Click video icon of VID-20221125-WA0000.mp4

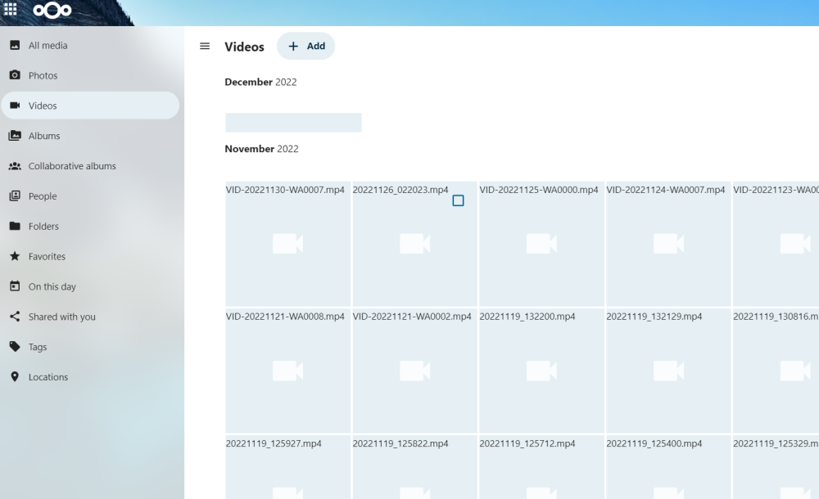coord(541,244)
